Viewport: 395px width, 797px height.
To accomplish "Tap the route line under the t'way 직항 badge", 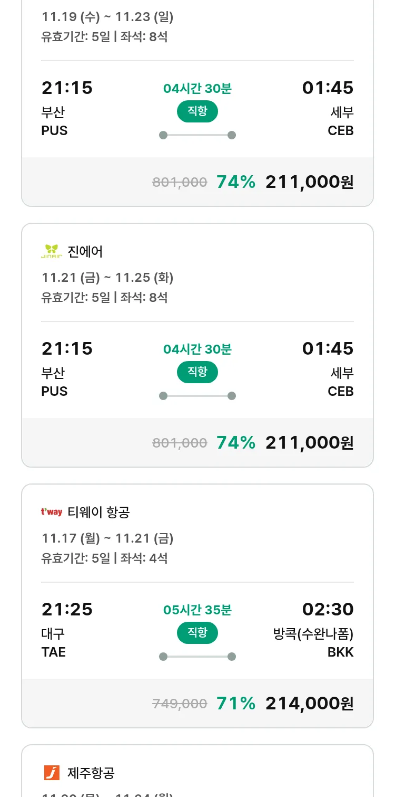I will point(197,657).
